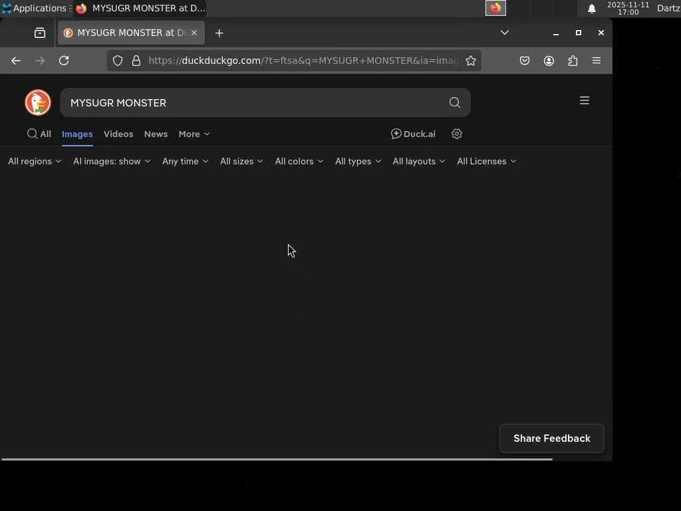Open search settings gear icon
Screen dimensions: 681x511
tap(456, 134)
